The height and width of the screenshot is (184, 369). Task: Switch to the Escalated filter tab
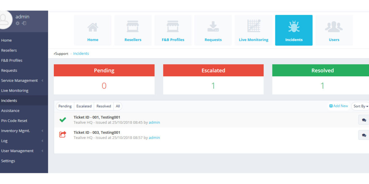[84, 106]
